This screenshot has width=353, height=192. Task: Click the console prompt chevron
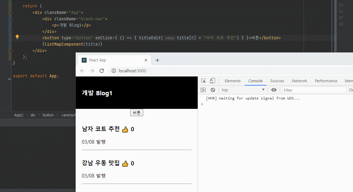click(202, 104)
